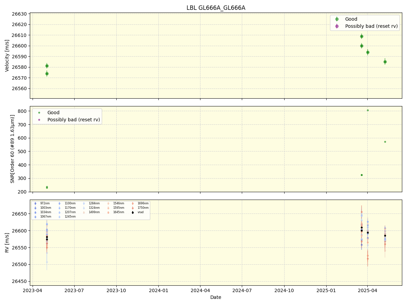
Task: Click Possibly bad (reset rv) text in SNR legend
Action: [74, 120]
